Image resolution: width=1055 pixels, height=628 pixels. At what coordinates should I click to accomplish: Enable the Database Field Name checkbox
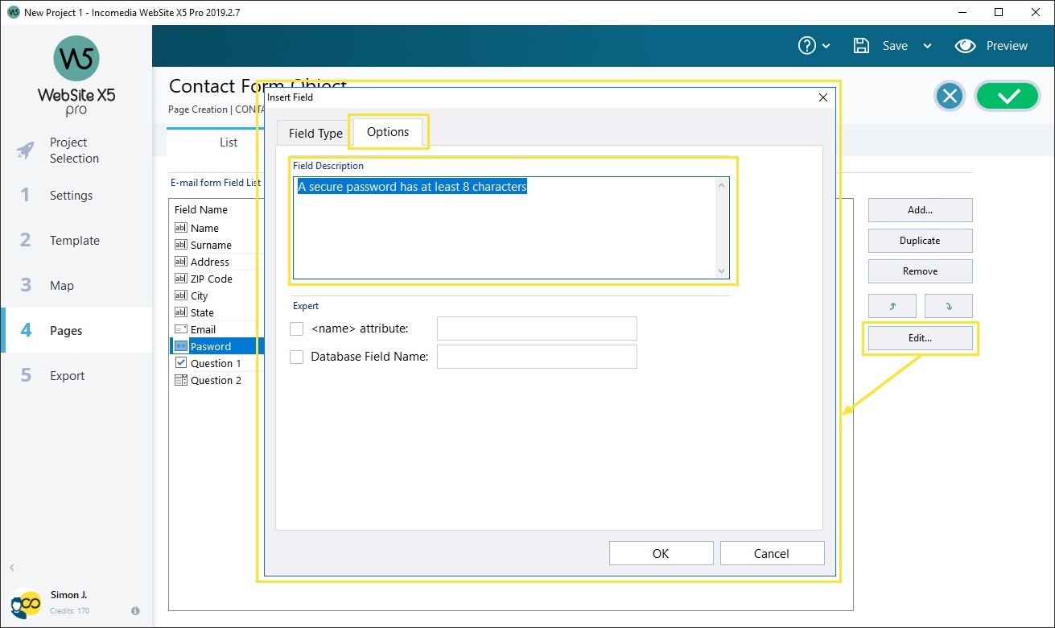pyautogui.click(x=296, y=356)
